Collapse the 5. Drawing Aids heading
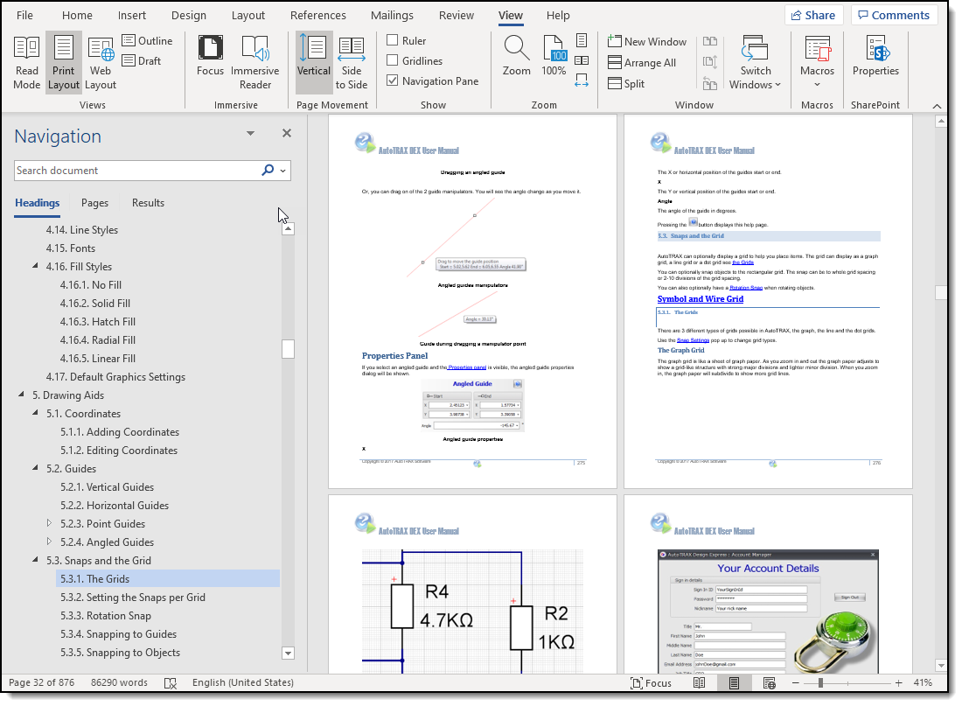 (x=22, y=395)
